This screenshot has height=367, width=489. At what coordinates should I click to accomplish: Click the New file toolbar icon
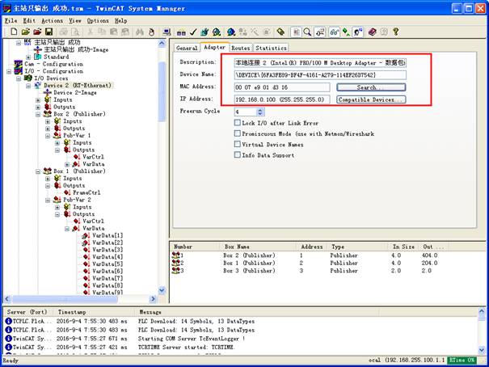click(14, 32)
